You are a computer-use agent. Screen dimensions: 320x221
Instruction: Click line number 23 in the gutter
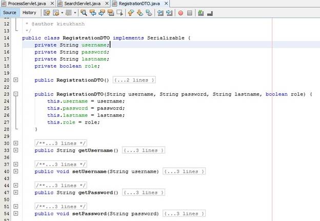(7, 94)
